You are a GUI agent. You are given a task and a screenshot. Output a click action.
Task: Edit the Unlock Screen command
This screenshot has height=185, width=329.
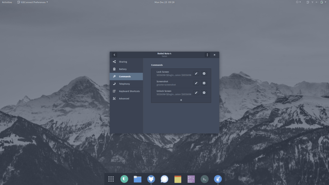coord(196,93)
